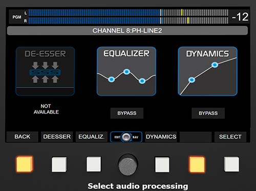Viewport: 256px width, 191px height.
Task: Click the blank soft key label beside DYNAMICS
Action: pyautogui.click(x=196, y=137)
